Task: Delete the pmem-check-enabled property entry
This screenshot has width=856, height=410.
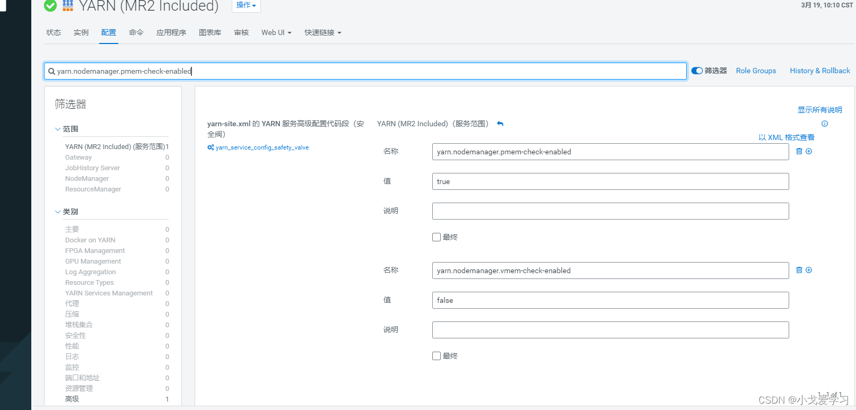Action: [x=799, y=151]
